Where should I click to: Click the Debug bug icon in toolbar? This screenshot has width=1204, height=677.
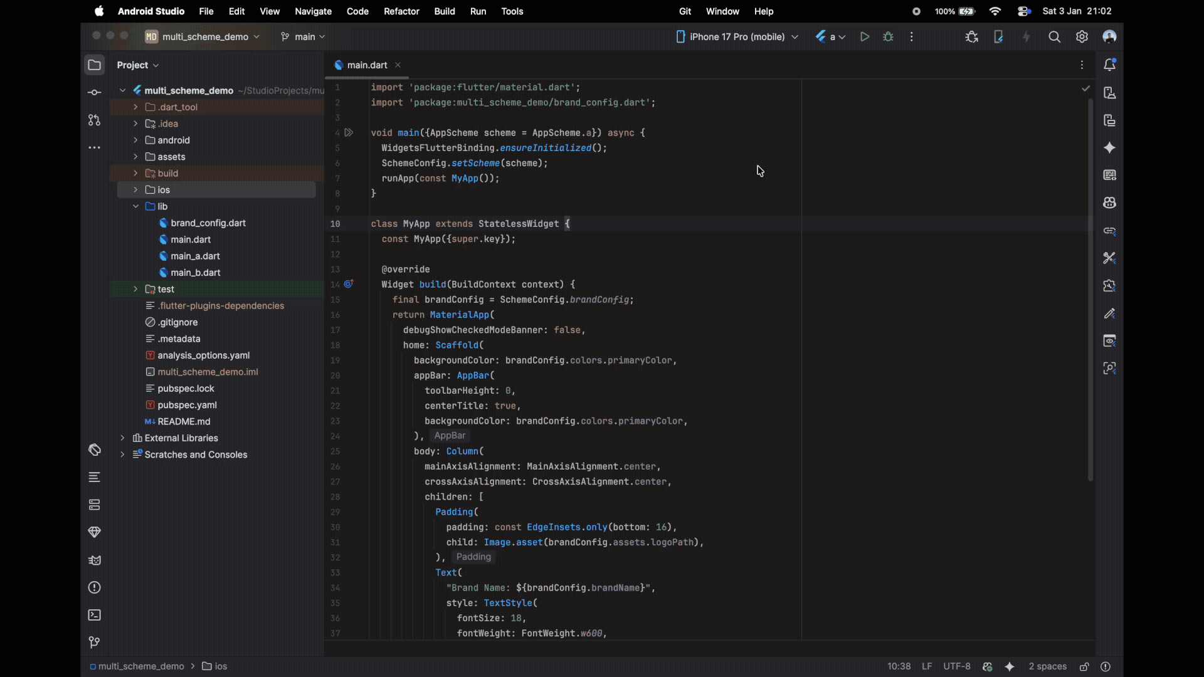888,37
